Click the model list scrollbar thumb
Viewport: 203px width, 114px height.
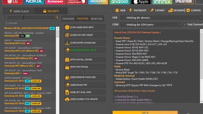pyautogui.click(x=57, y=34)
